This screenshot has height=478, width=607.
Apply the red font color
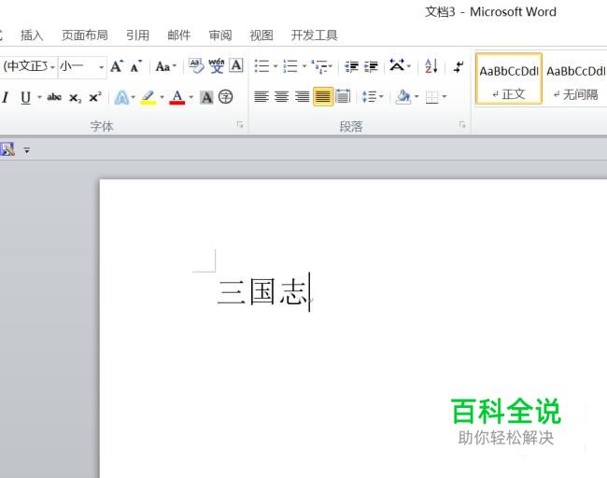tap(177, 97)
